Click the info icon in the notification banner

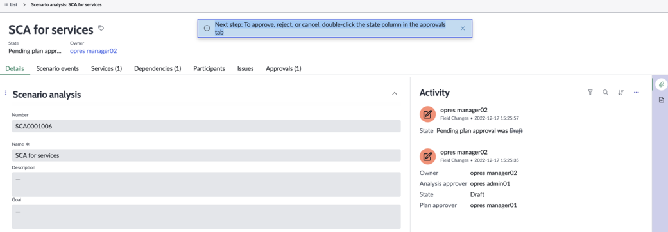coord(207,28)
